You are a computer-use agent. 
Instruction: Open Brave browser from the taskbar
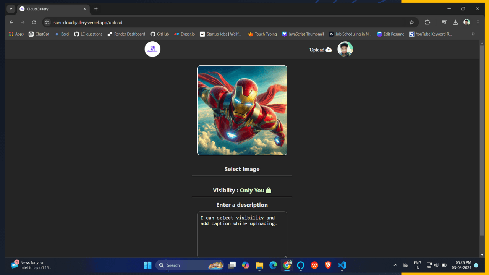(x=328, y=265)
